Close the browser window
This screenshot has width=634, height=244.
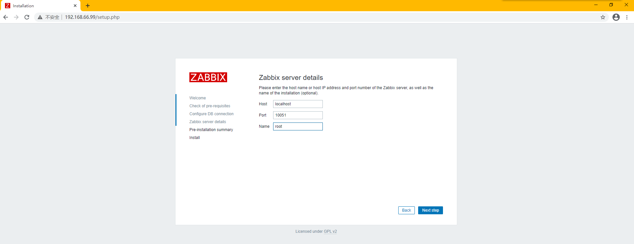click(626, 5)
